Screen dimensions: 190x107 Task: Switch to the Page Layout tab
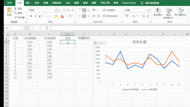click(57, 3)
